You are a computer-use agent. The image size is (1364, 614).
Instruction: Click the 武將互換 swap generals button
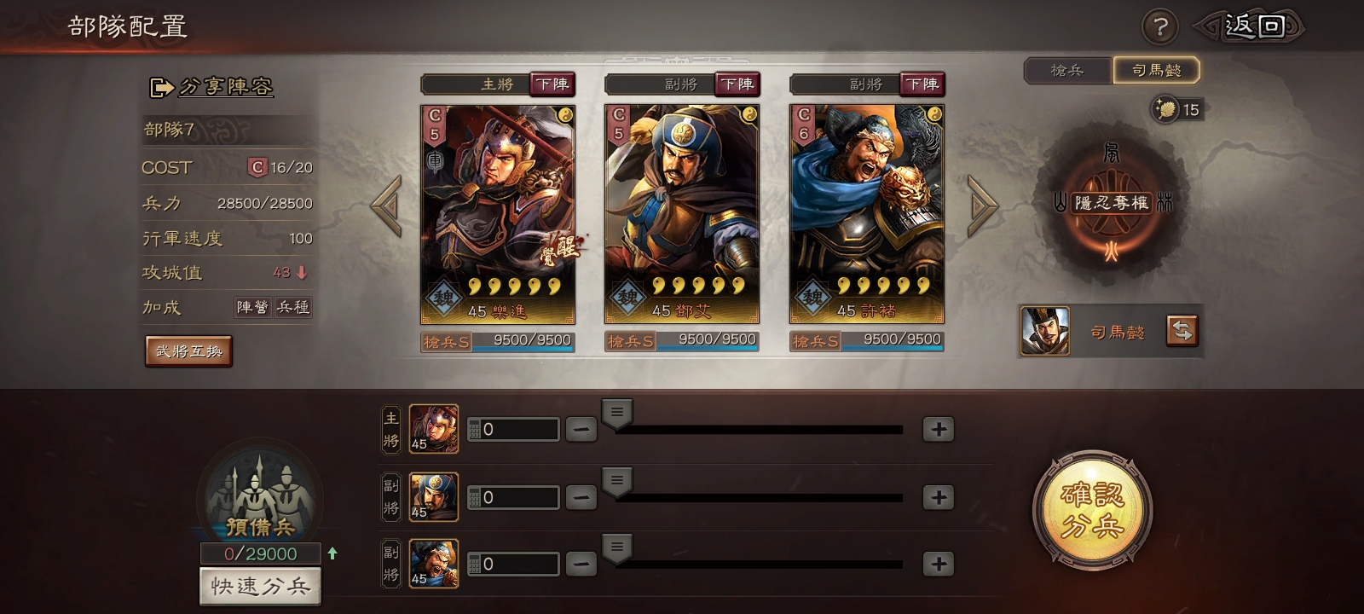point(188,351)
